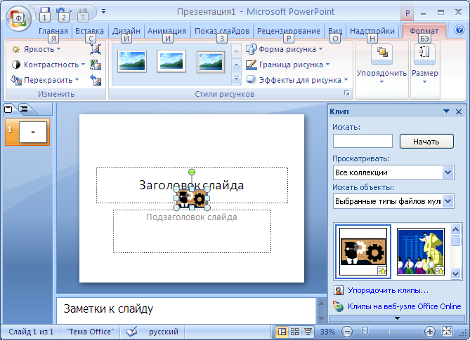Select the inserted gears clip art on slide
This screenshot has width=470, height=340.
point(192,198)
